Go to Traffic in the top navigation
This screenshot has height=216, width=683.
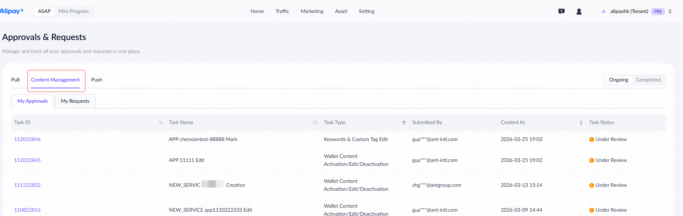[282, 11]
